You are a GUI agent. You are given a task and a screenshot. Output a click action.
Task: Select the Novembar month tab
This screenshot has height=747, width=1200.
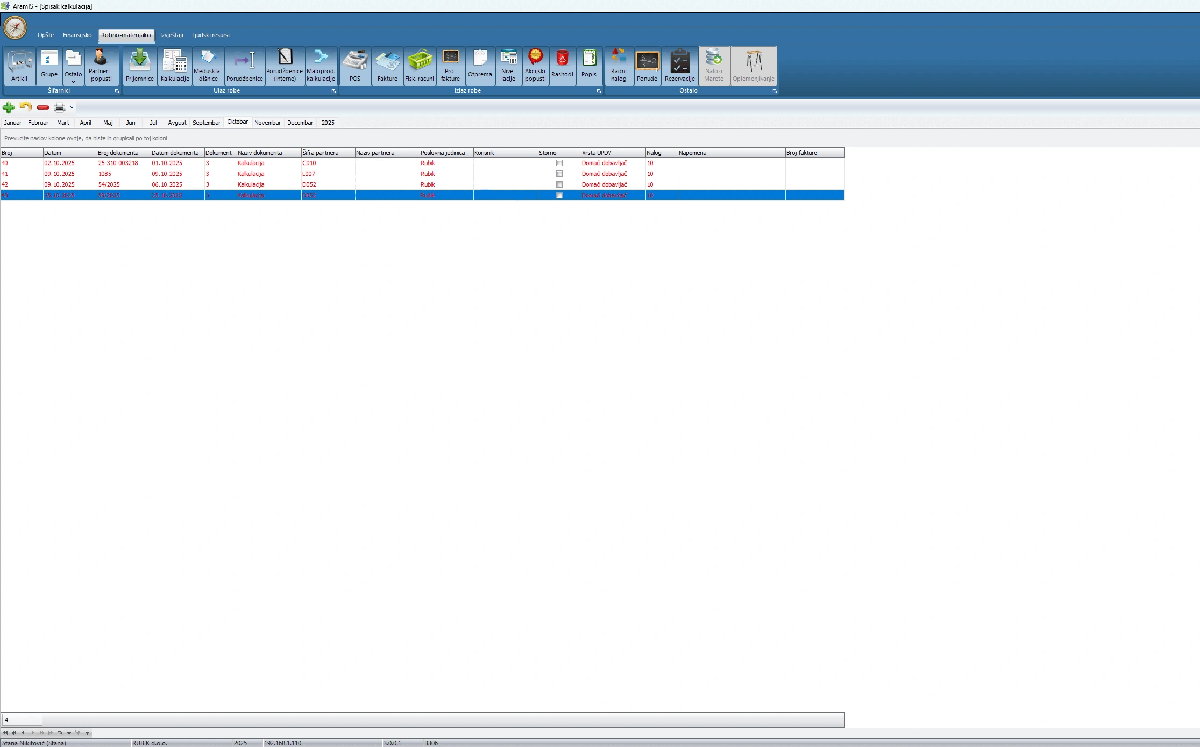pos(267,123)
